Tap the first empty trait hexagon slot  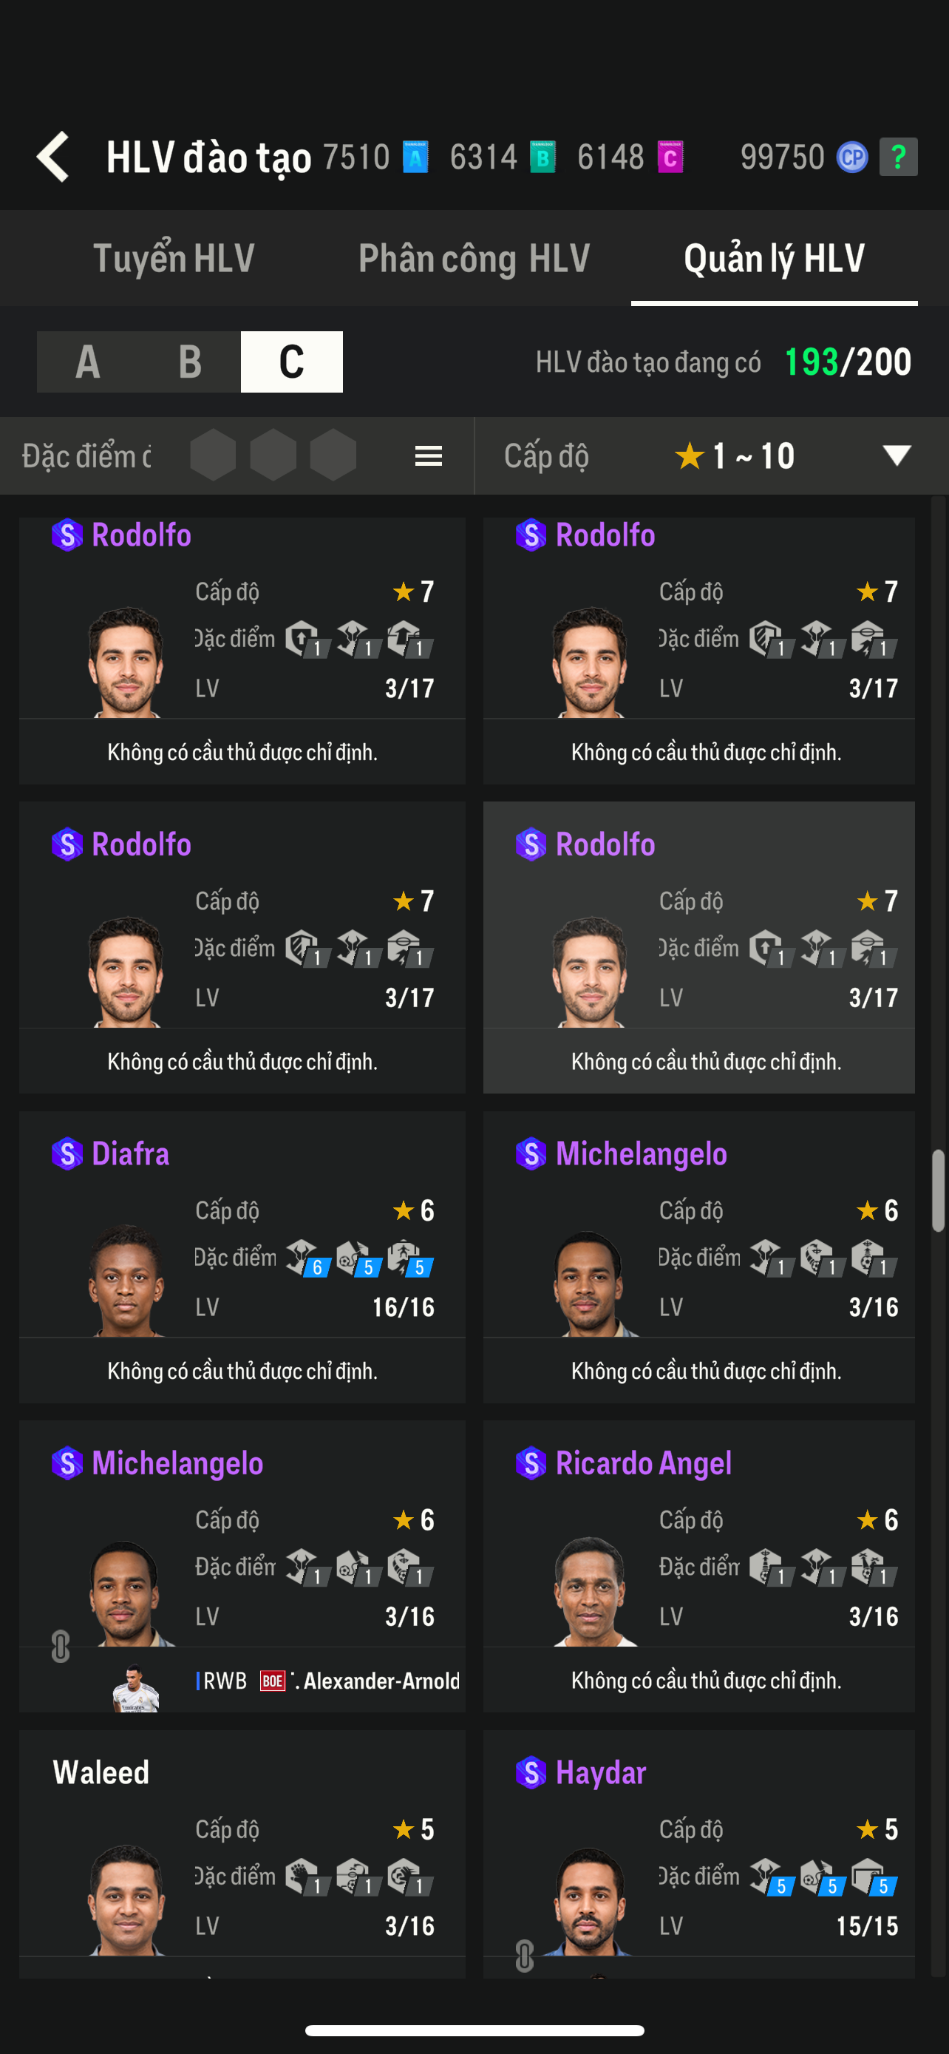(x=213, y=455)
